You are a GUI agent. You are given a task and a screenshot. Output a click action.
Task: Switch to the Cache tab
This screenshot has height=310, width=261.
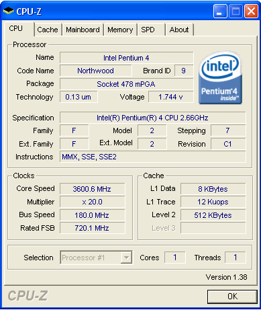48,30
